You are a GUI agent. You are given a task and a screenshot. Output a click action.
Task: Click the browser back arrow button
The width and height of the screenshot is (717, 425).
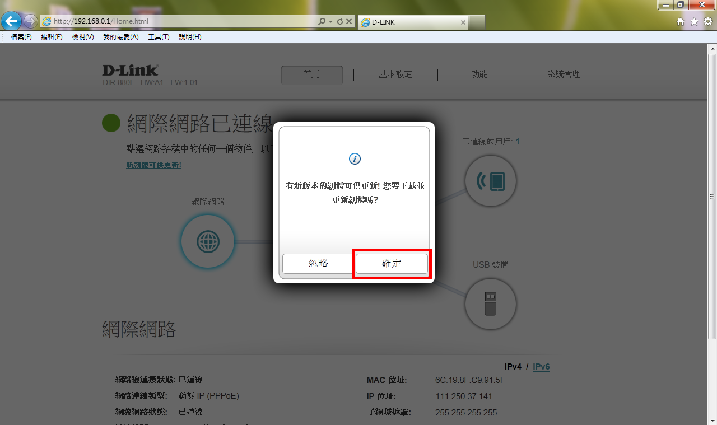[x=11, y=22]
